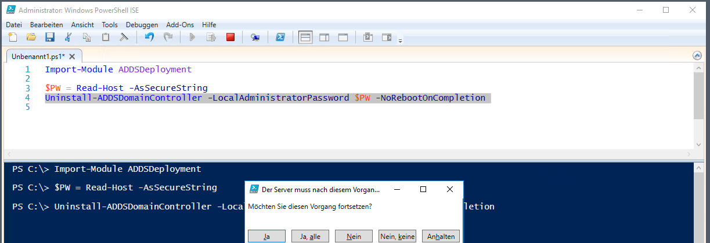Minimize the confirmation dialog
This screenshot has width=710, height=243.
(397, 189)
